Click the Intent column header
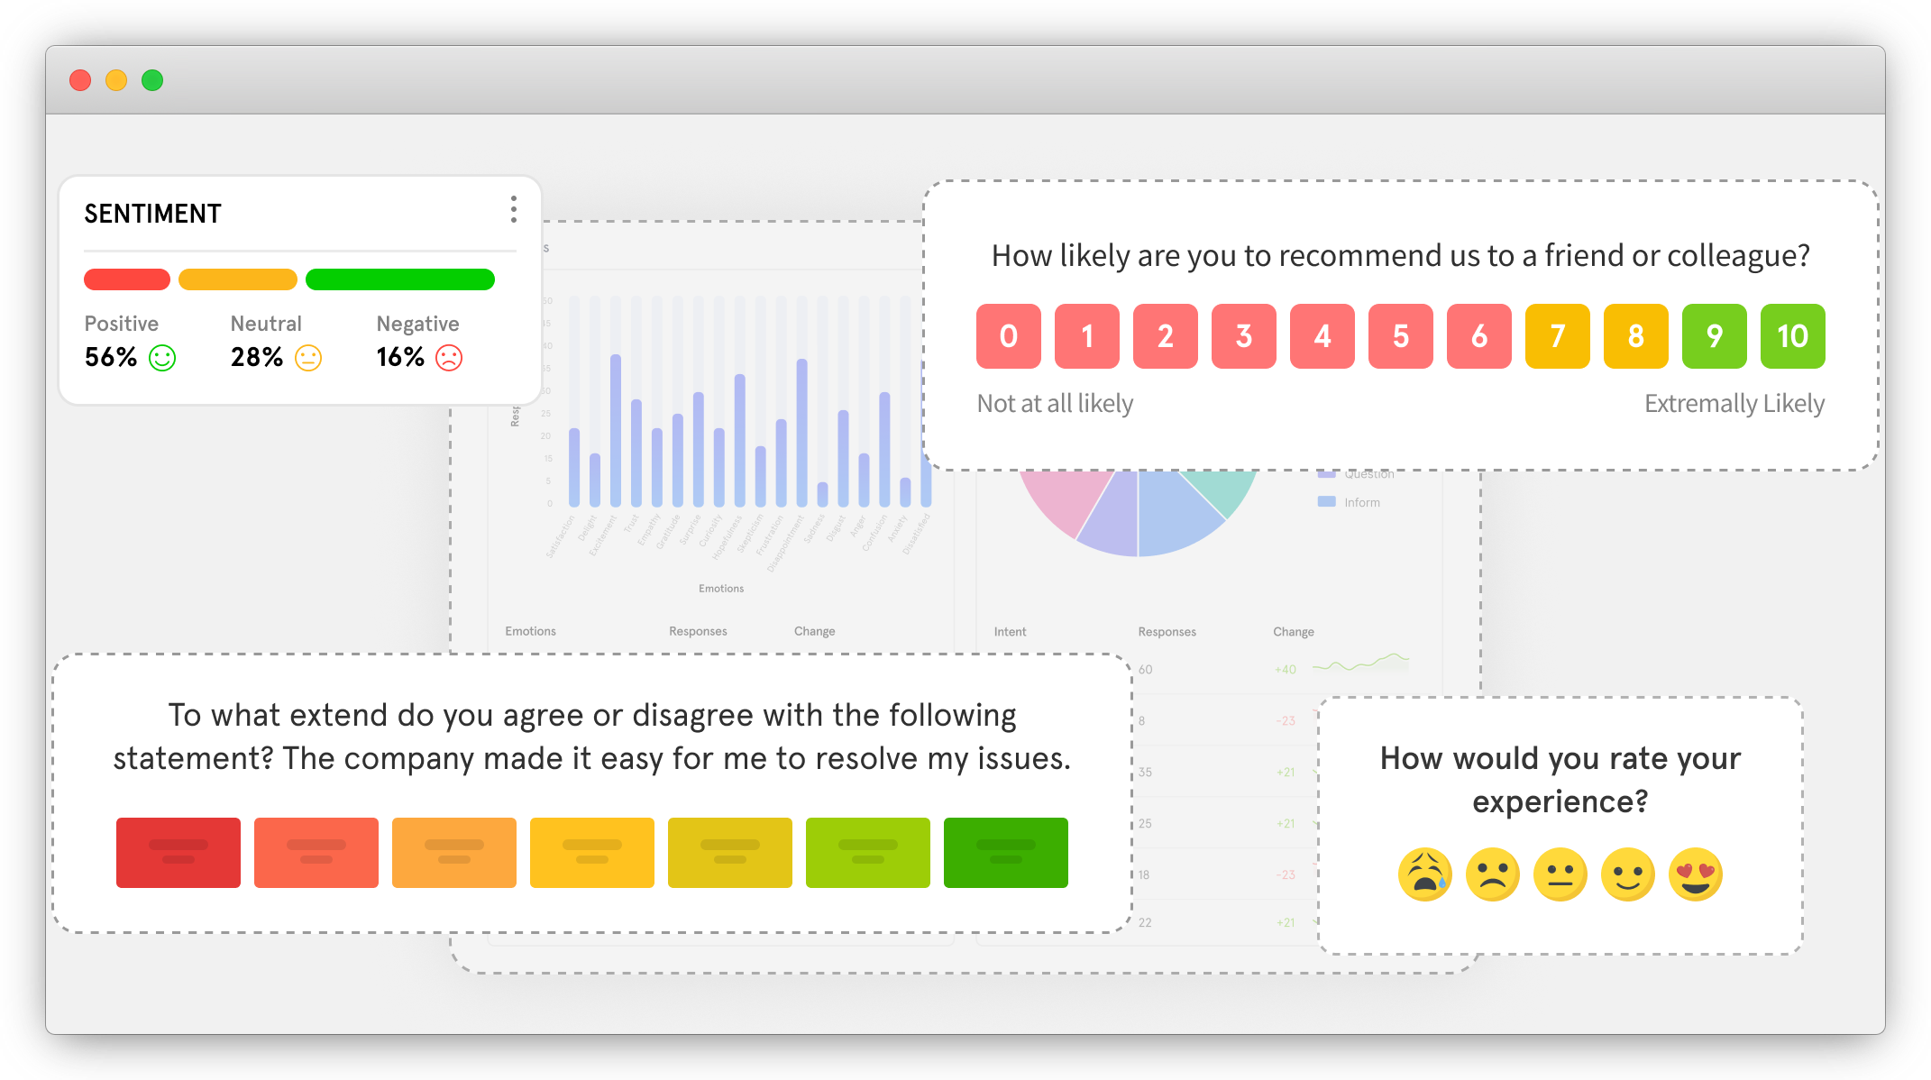 1010,632
